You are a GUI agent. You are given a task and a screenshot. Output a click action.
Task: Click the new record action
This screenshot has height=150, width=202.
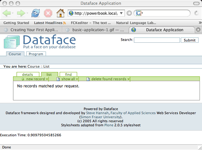(x=36, y=79)
